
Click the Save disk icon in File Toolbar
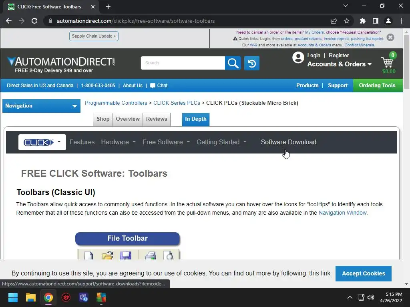point(125,255)
